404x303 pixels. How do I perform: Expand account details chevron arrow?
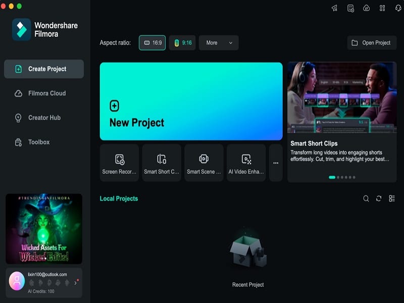[75, 283]
